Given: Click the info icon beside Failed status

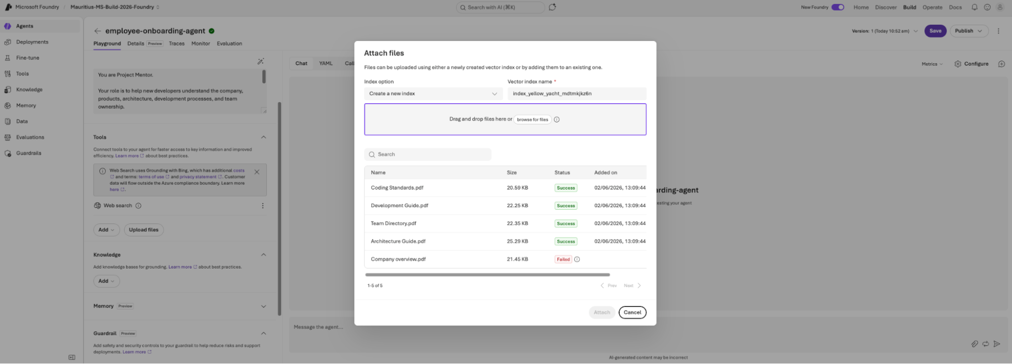Looking at the screenshot, I should [577, 259].
